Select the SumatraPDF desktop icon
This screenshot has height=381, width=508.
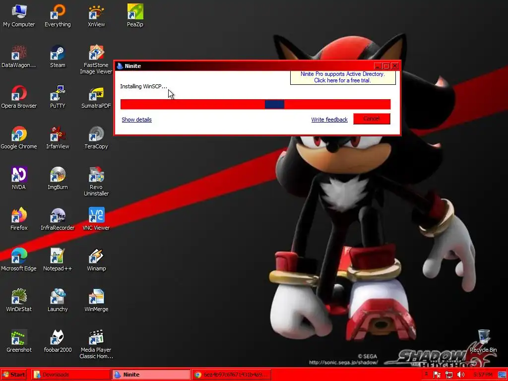pyautogui.click(x=96, y=97)
